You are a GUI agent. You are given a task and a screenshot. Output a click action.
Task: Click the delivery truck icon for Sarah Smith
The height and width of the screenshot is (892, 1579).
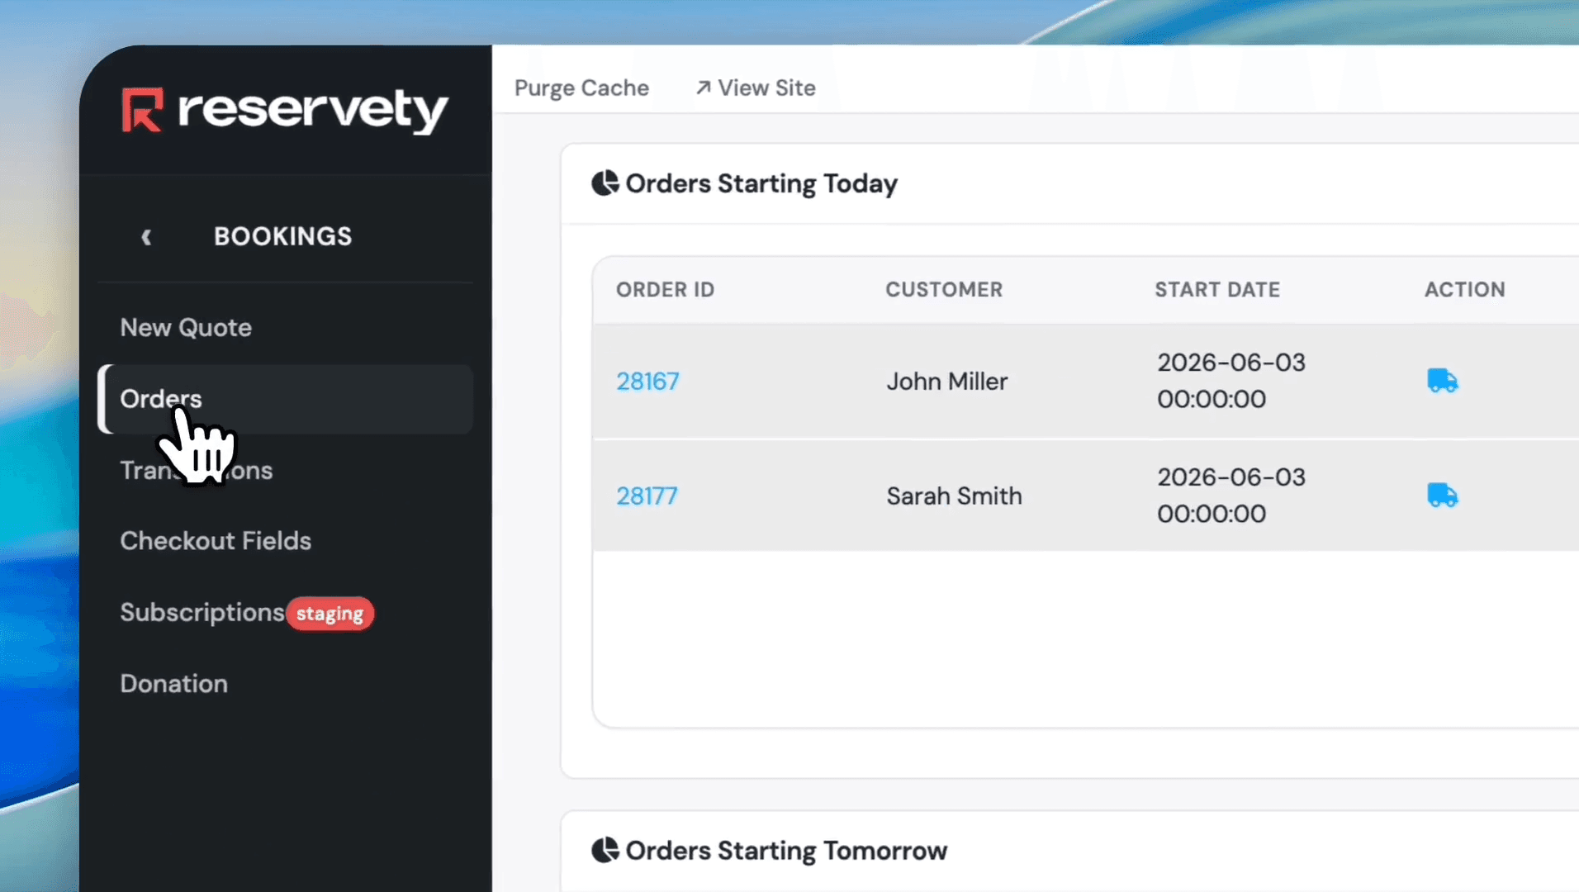tap(1442, 496)
